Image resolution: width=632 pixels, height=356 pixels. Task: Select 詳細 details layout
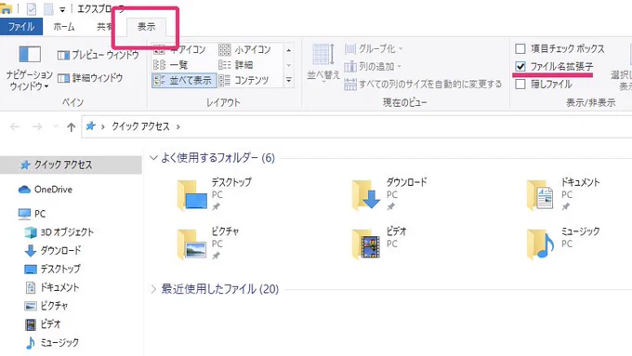[236, 65]
